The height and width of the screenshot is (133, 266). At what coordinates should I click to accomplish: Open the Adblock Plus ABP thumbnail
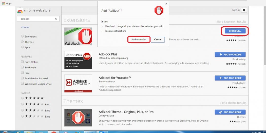[78, 60]
